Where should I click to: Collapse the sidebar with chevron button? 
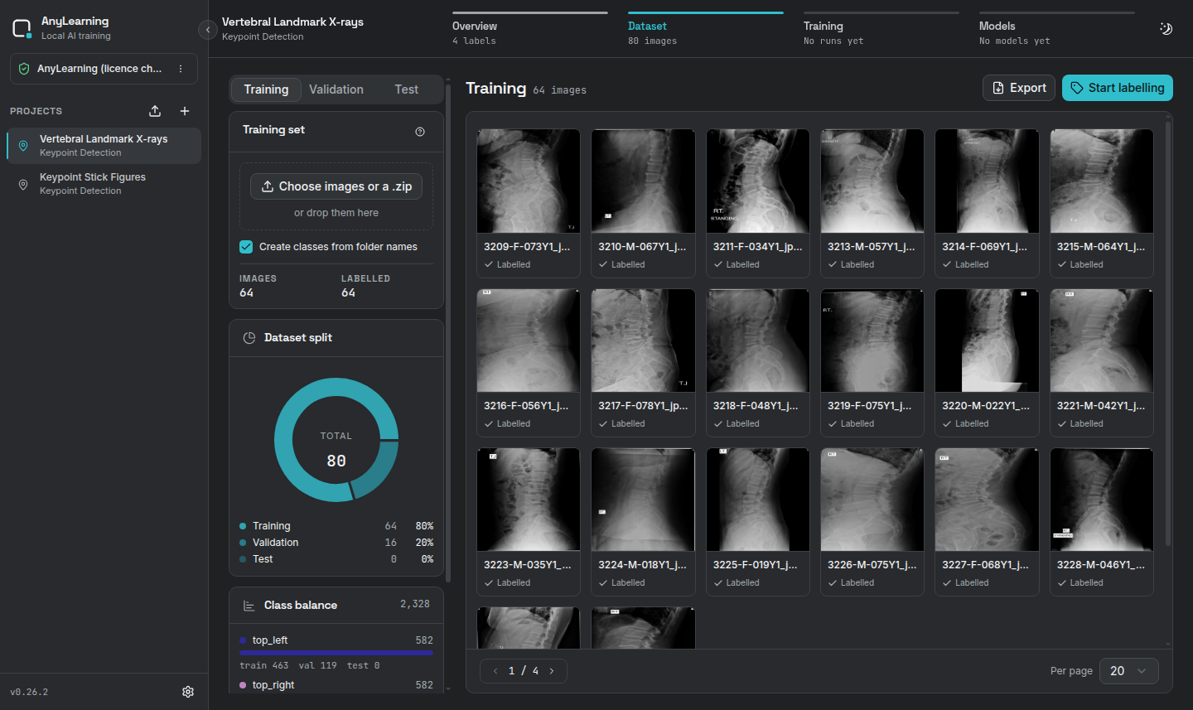tap(208, 30)
